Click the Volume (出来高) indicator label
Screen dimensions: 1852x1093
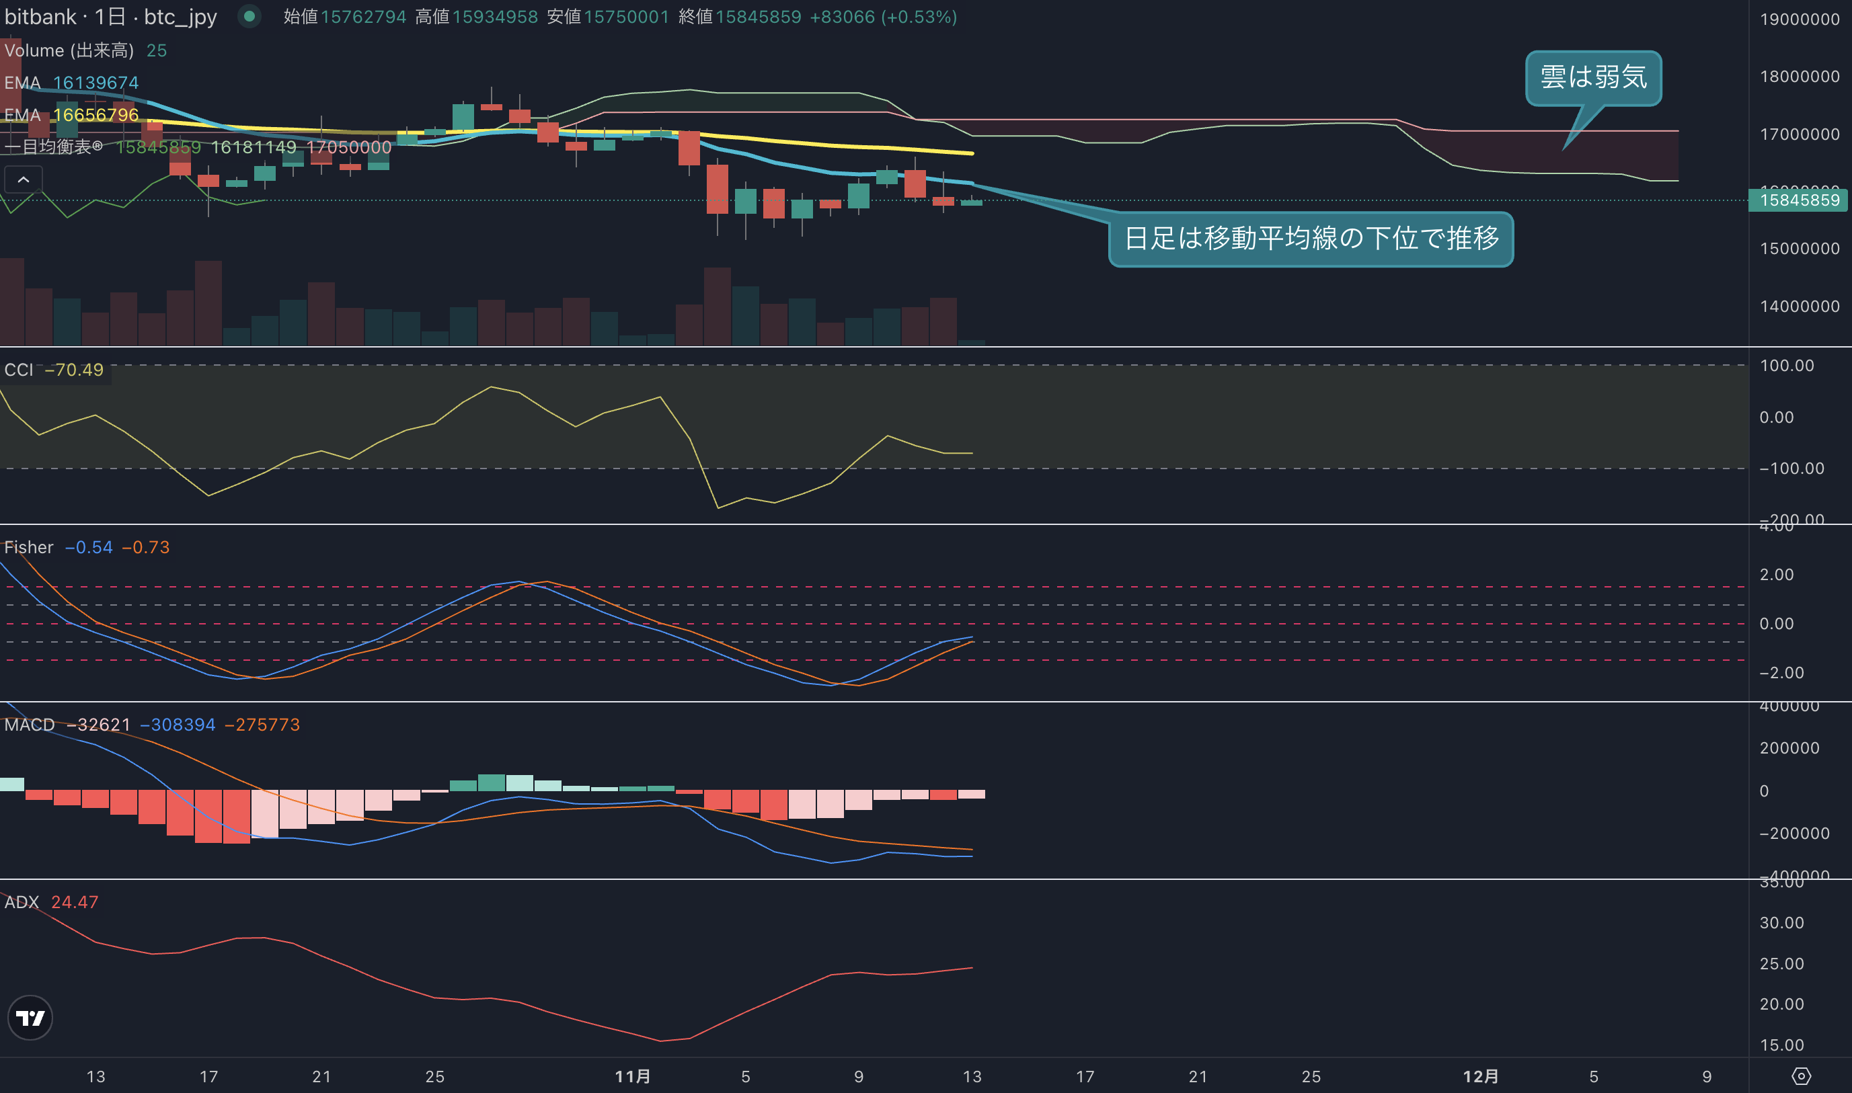pos(69,50)
